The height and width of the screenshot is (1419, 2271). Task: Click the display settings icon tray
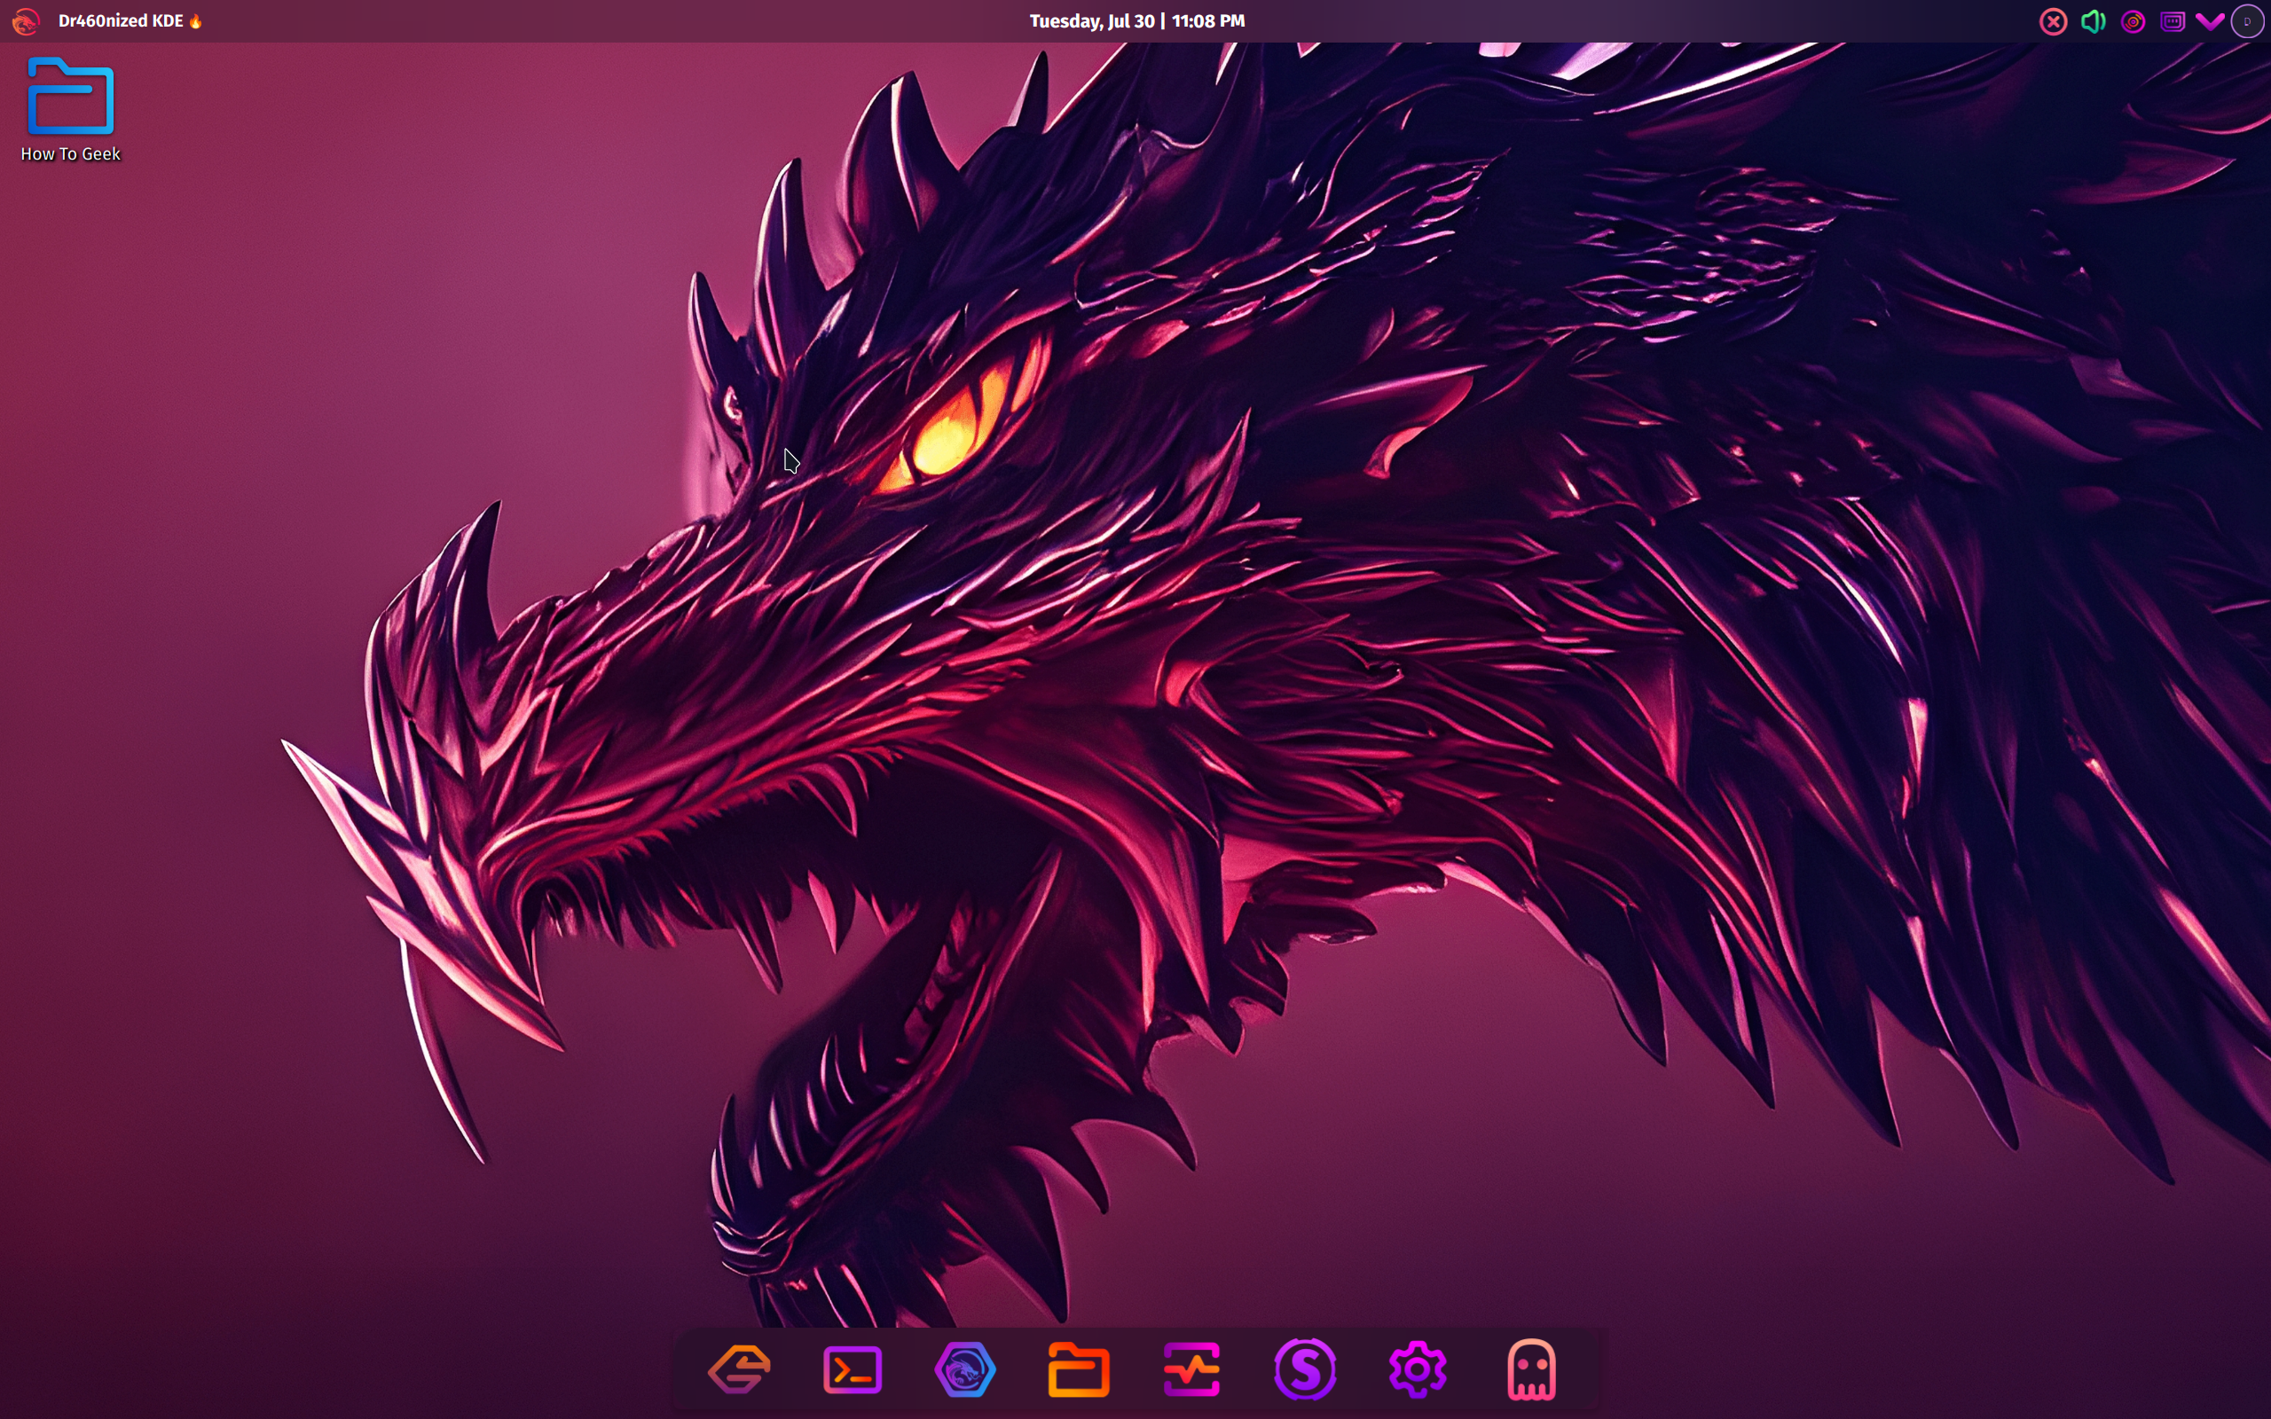coord(2173,20)
